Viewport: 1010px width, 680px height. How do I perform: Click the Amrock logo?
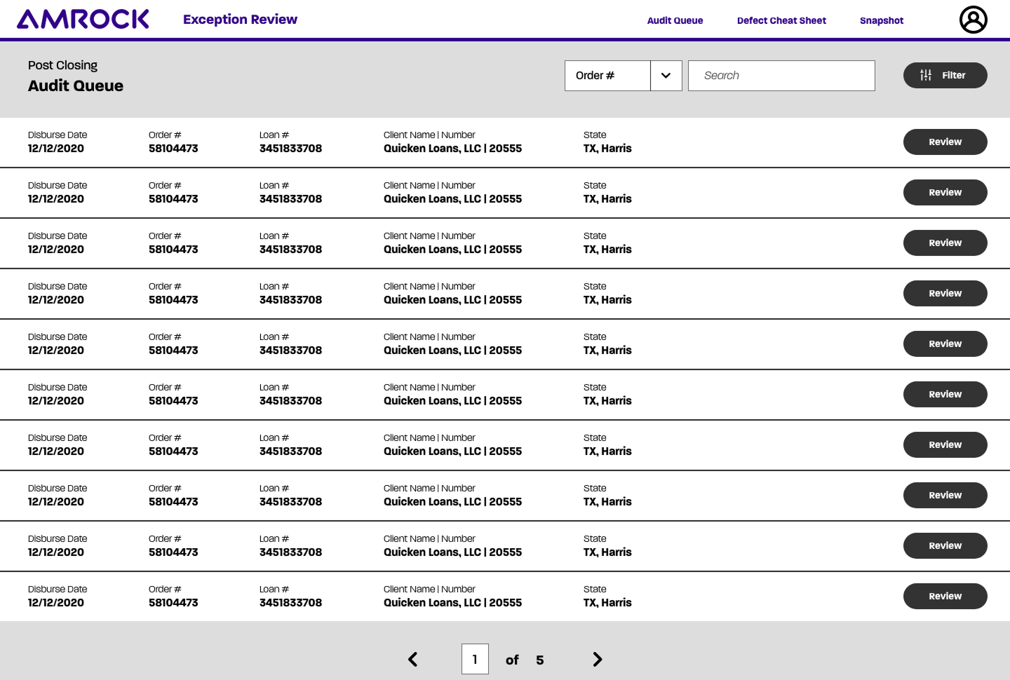pyautogui.click(x=83, y=19)
